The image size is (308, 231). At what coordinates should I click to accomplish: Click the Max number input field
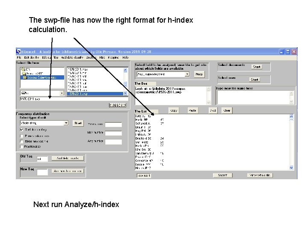tap(113, 133)
